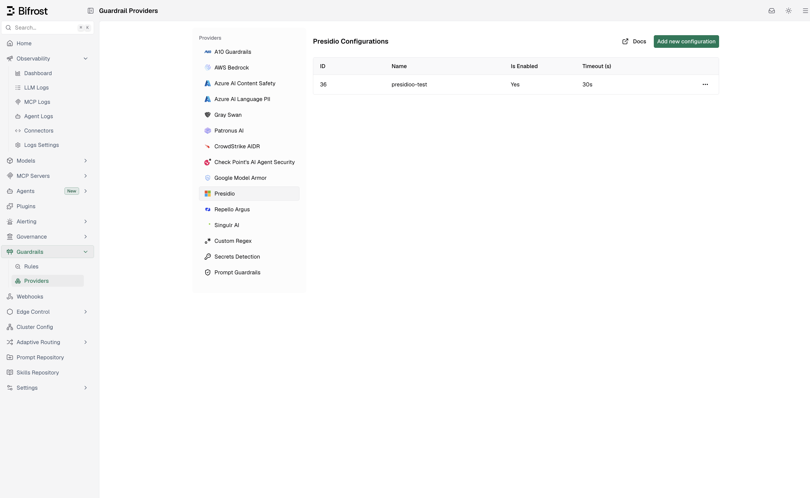Image resolution: width=810 pixels, height=498 pixels.
Task: Open Secrets Detection provider
Action: click(249, 257)
